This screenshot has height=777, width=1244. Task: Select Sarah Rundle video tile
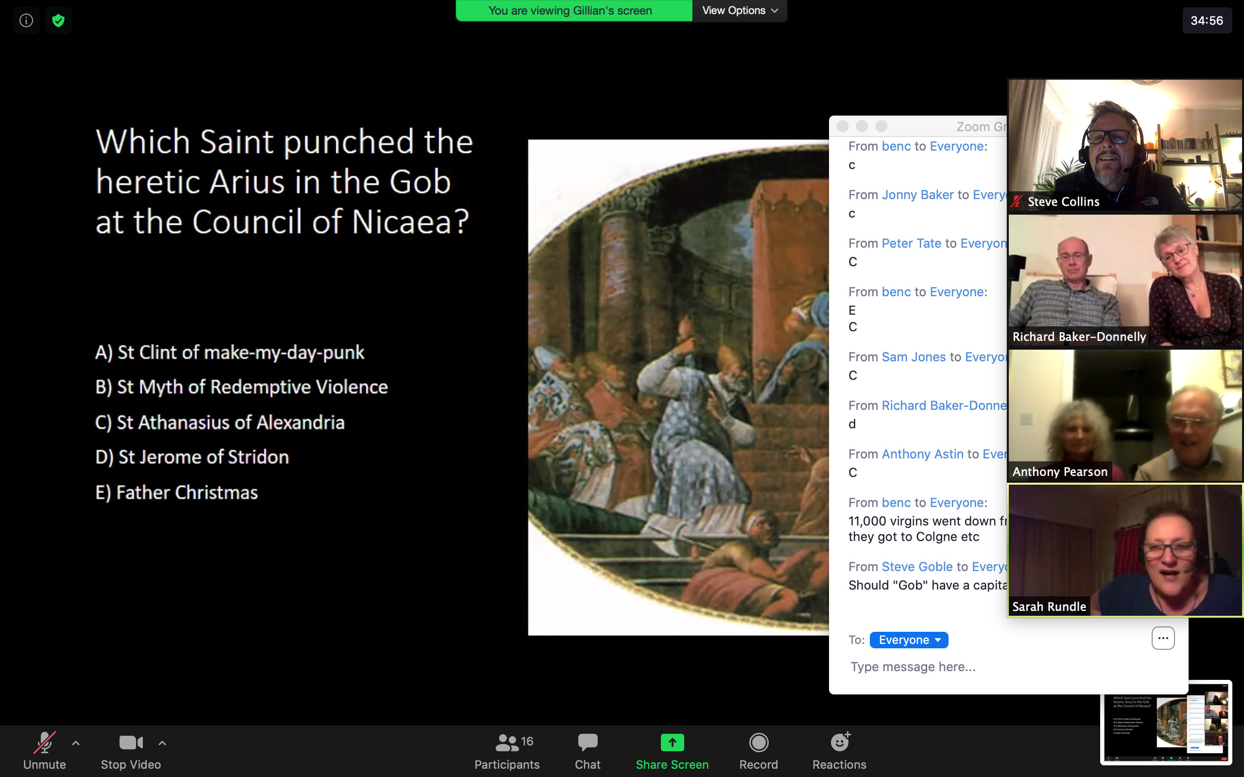point(1125,550)
